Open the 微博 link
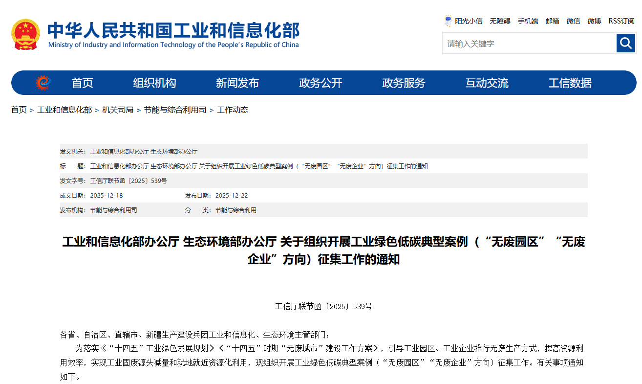Screen dimensions: 642x384 [594, 21]
